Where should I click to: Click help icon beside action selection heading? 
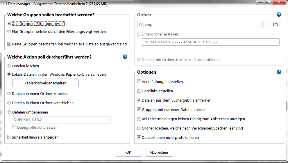pyautogui.click(x=125, y=57)
